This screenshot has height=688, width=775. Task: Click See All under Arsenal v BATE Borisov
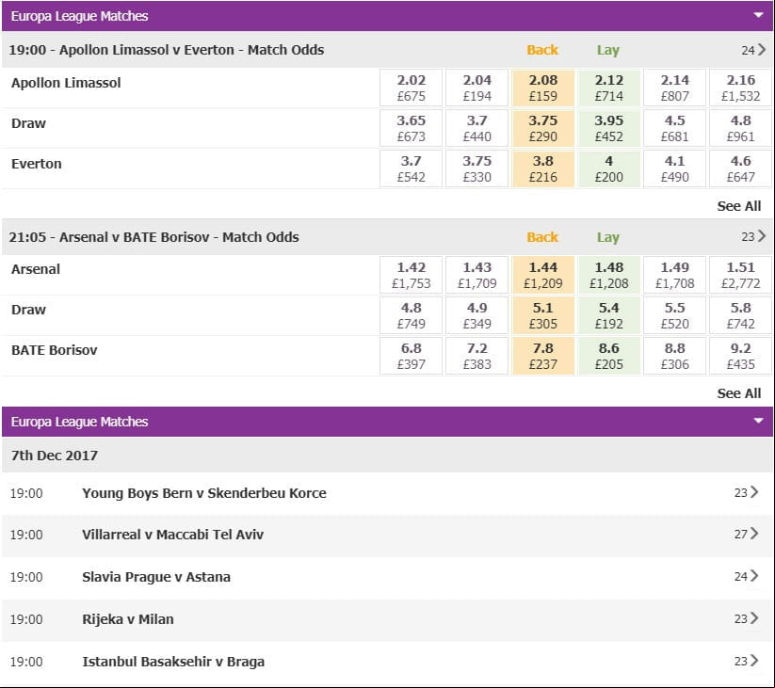pos(739,393)
